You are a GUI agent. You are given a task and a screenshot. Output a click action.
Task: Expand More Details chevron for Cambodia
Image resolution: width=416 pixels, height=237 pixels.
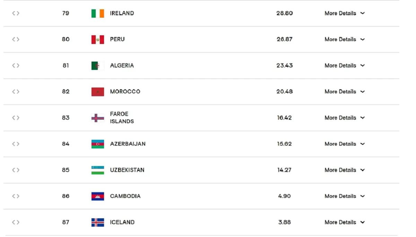click(363, 196)
